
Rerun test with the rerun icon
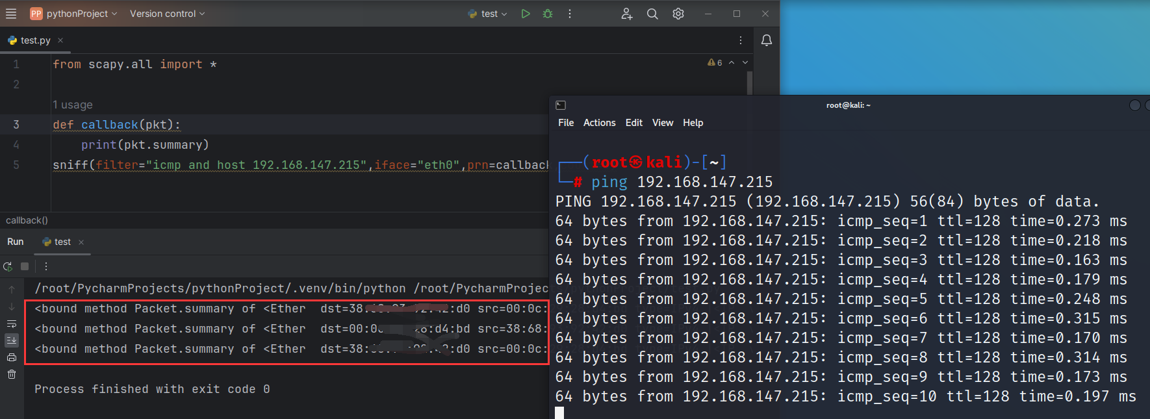8,266
